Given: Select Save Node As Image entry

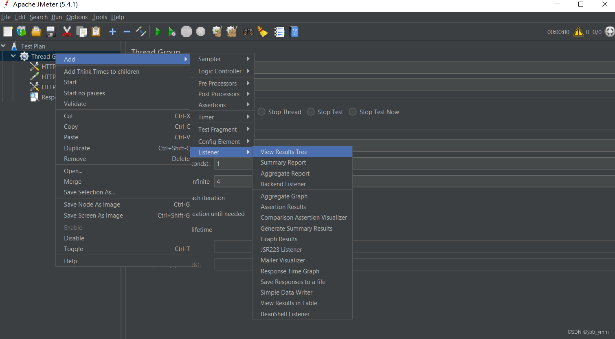Looking at the screenshot, I should click(123, 205).
